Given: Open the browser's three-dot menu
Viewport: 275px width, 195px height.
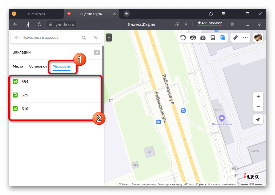Looking at the screenshot, I should pos(247,24).
